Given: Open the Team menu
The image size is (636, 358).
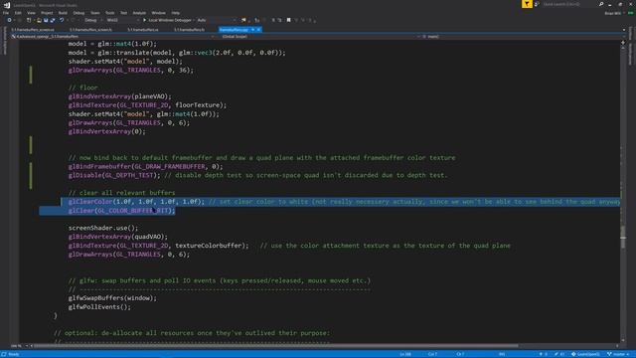Looking at the screenshot, I should [95, 13].
